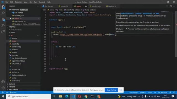Collapse the src folder
This screenshot has width=177, height=99.
(12, 35)
